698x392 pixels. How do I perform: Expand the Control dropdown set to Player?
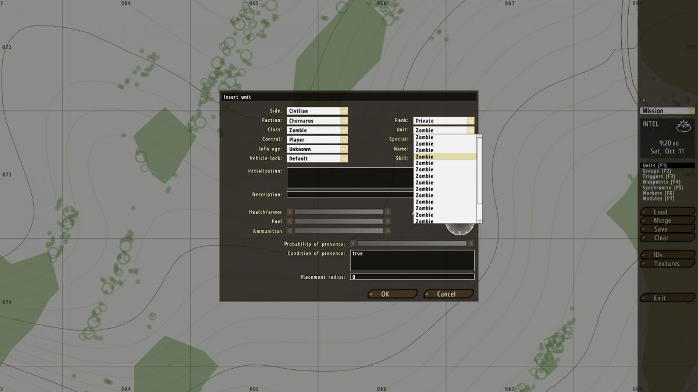coord(317,140)
